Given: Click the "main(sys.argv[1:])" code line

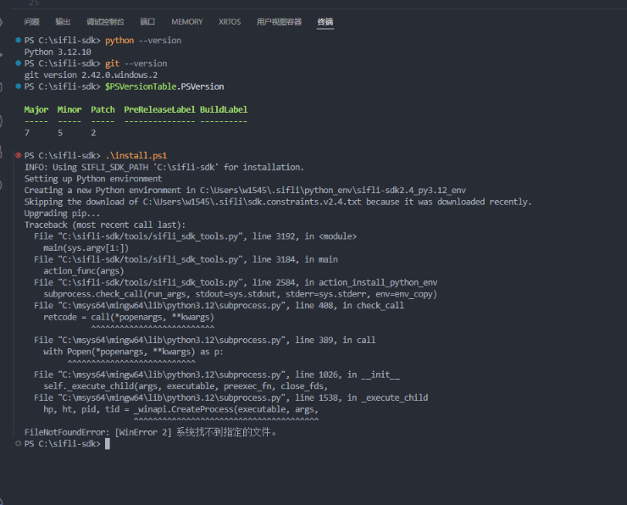Looking at the screenshot, I should pos(86,248).
